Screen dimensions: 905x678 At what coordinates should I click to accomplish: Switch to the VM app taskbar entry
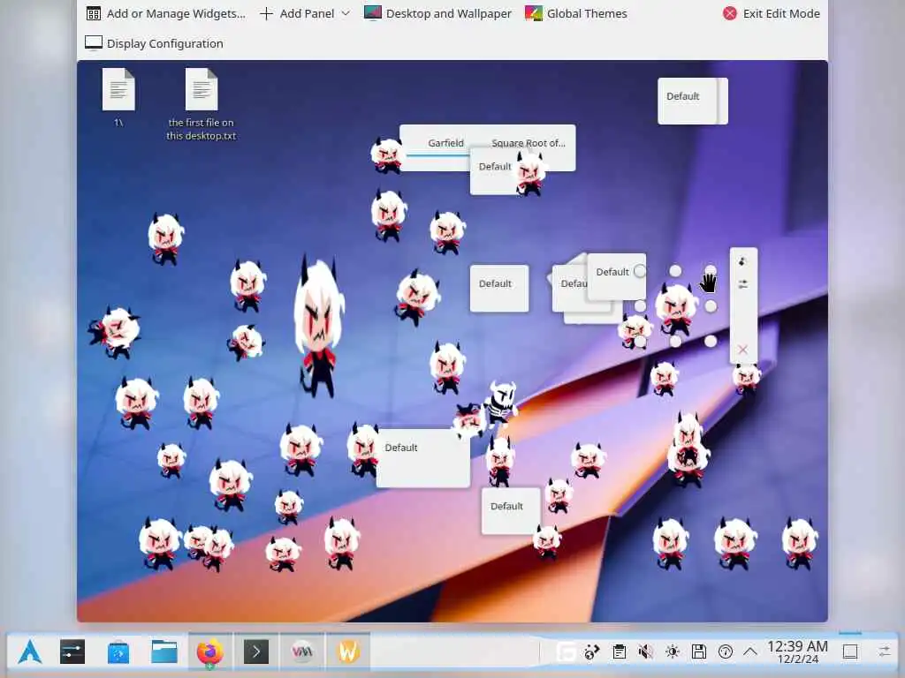pos(302,652)
